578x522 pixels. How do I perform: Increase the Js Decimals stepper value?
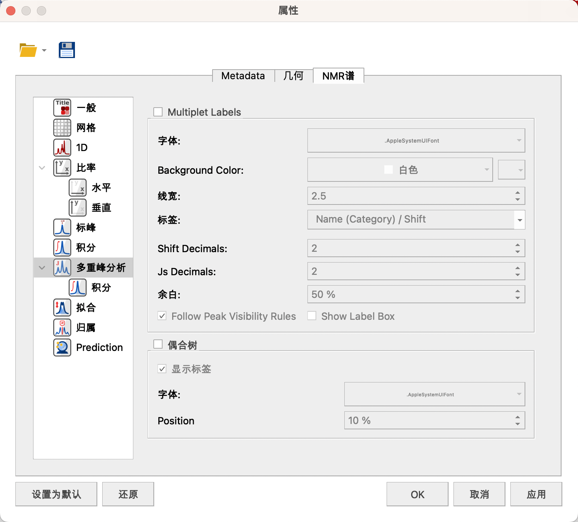pos(518,268)
